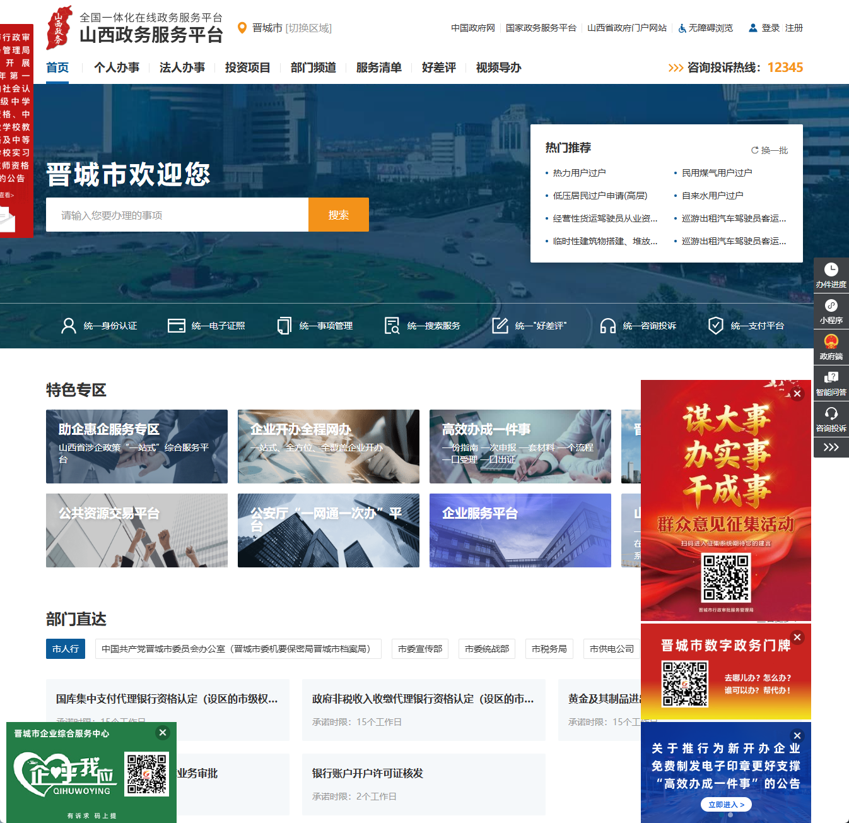The height and width of the screenshot is (823, 849).
Task: Open the 政府端 emblem icon
Action: pos(831,342)
